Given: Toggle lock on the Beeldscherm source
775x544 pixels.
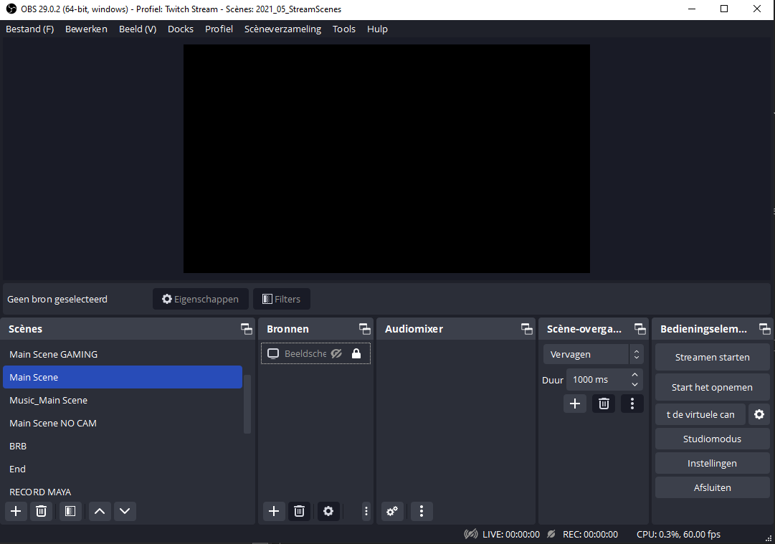Looking at the screenshot, I should [356, 354].
